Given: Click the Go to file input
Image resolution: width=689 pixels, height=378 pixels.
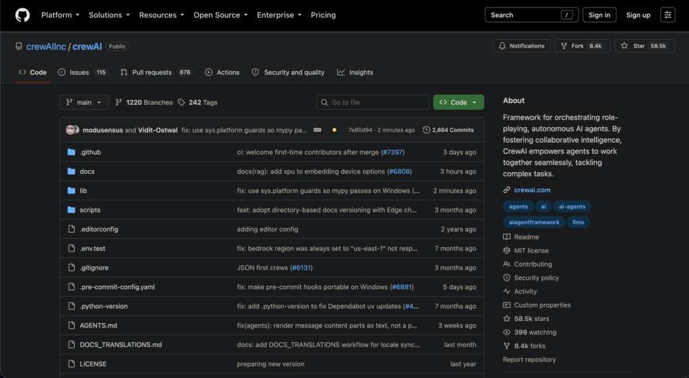Looking at the screenshot, I should click(373, 102).
